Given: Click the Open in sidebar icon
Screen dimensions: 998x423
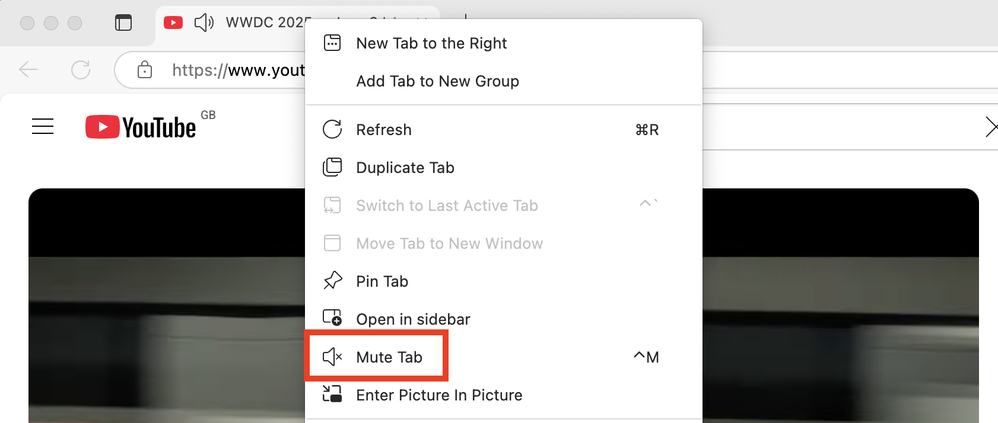Looking at the screenshot, I should 333,318.
